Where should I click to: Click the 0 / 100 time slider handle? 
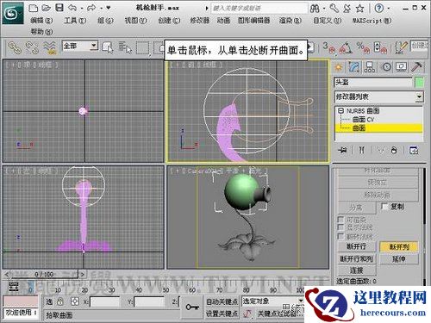[44, 275]
